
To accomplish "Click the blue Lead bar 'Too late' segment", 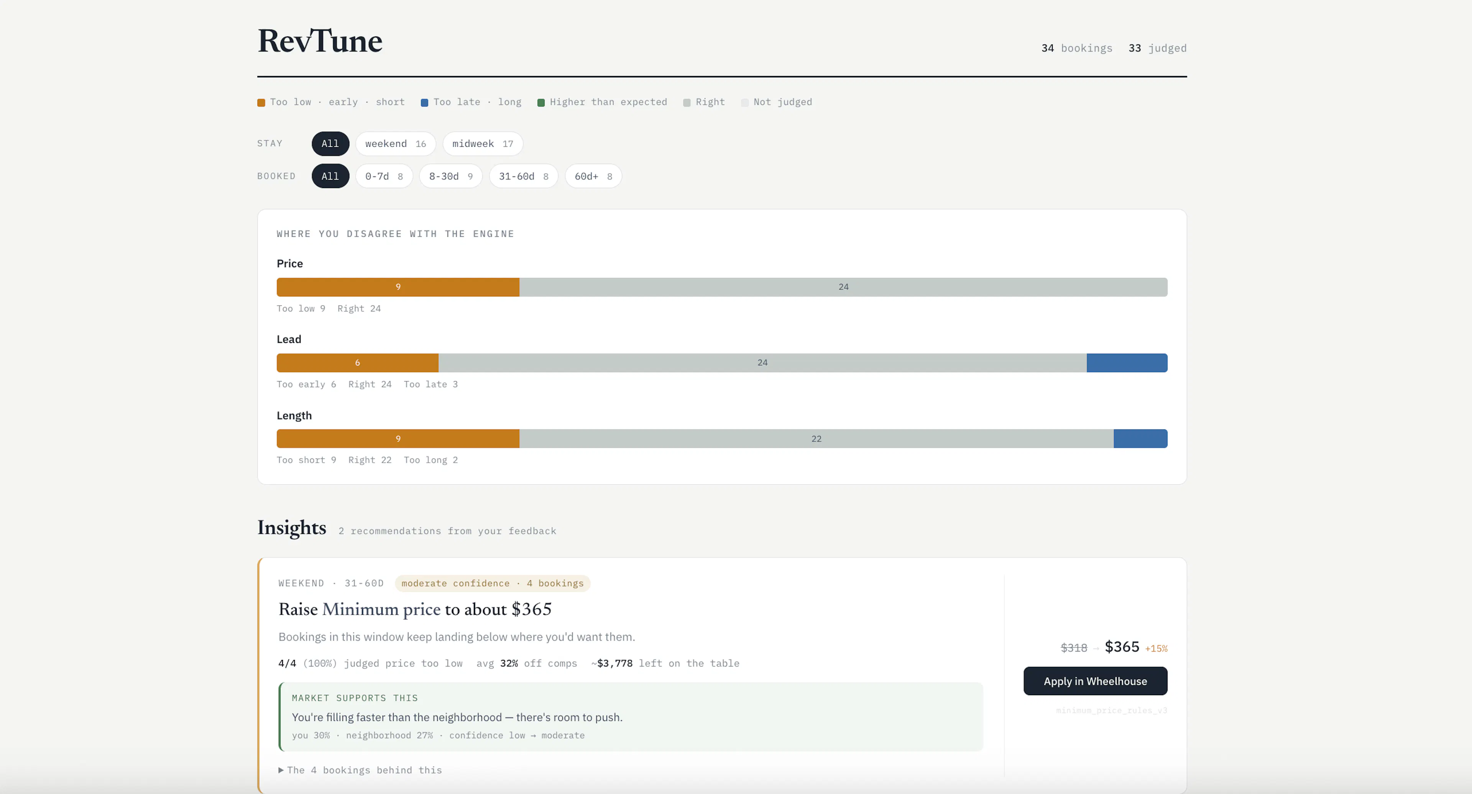I will coord(1127,362).
